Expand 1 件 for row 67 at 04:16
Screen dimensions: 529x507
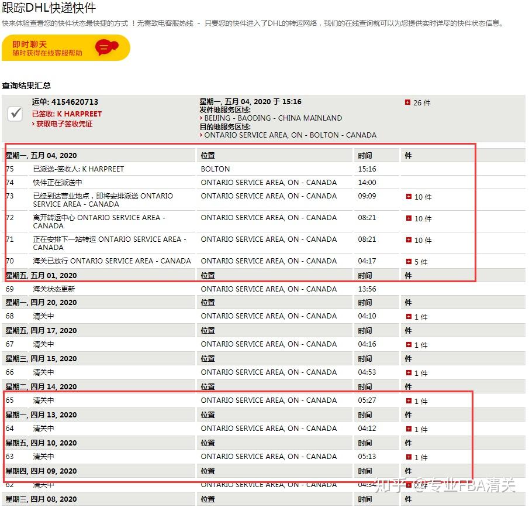coord(409,344)
